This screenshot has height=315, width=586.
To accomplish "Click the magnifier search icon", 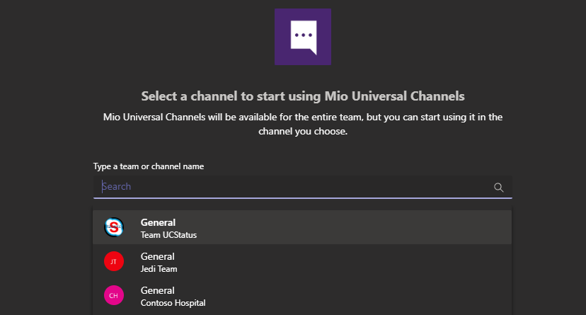I will (x=498, y=187).
